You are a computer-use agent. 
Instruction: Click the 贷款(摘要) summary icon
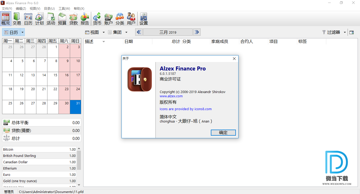pos(7,130)
